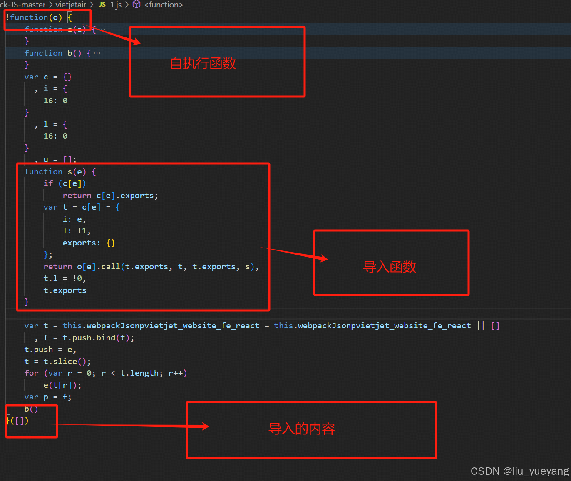Click the text ', l = {'

pos(50,124)
